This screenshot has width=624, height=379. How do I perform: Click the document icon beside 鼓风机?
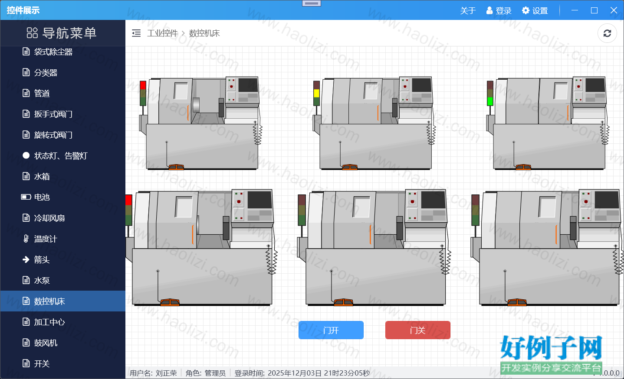pyautogui.click(x=26, y=343)
